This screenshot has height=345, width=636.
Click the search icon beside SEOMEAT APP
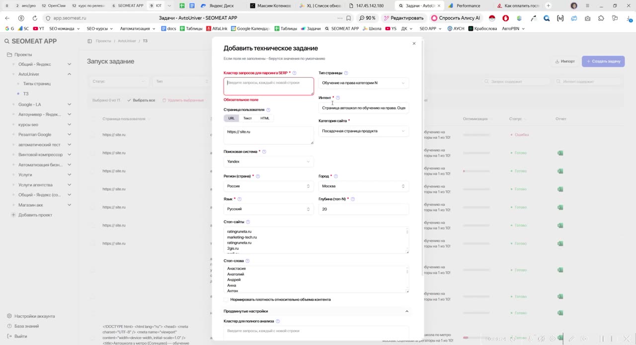[x=7, y=42]
